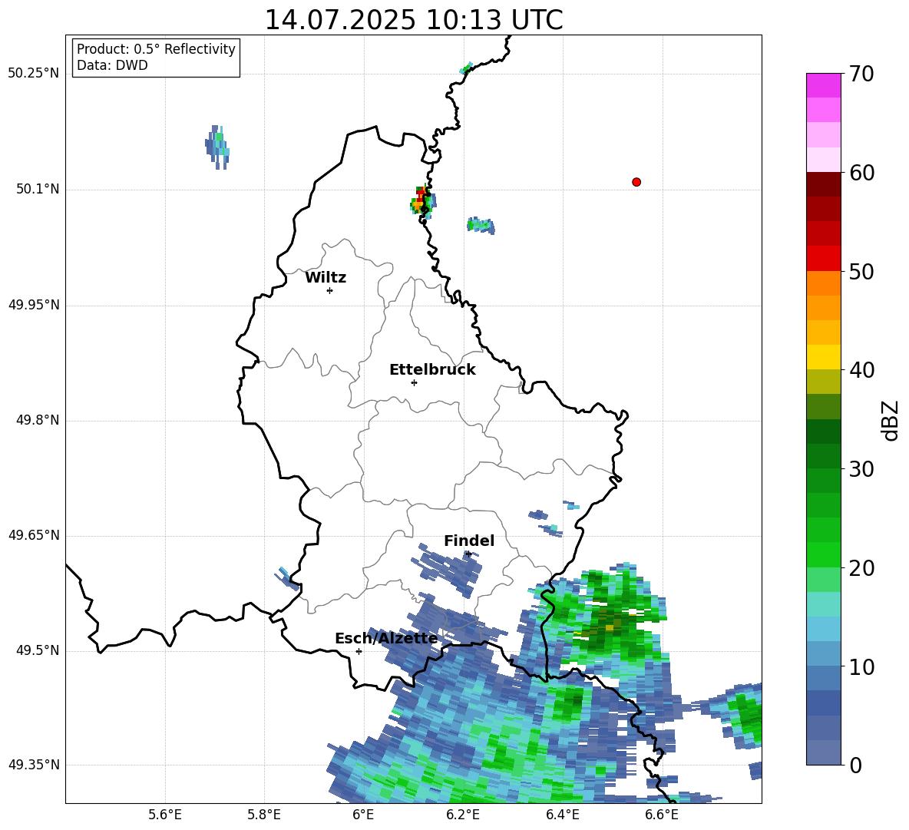The image size is (909, 830).
Task: Click the colorbar 70 tick label
Action: 861,74
